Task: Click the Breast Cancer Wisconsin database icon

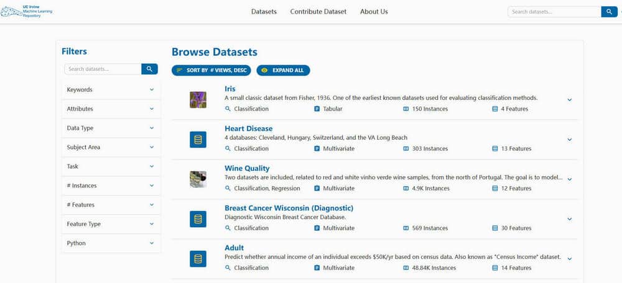Action: click(198, 218)
